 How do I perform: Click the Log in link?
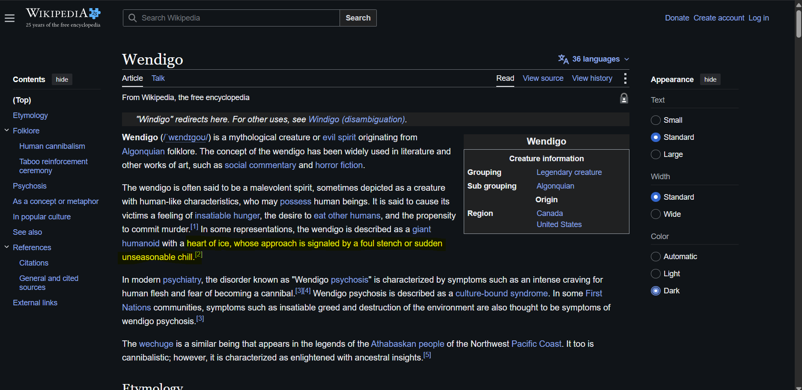(759, 18)
